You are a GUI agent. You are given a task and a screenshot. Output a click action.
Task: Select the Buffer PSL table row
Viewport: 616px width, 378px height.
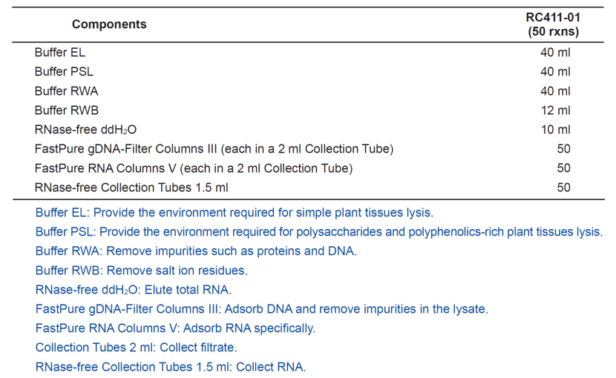point(308,71)
